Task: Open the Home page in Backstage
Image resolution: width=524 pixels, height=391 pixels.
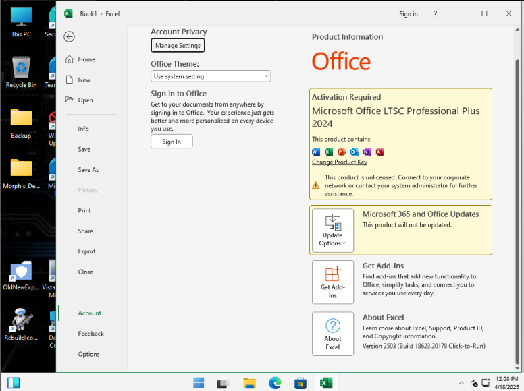Action: (86, 59)
